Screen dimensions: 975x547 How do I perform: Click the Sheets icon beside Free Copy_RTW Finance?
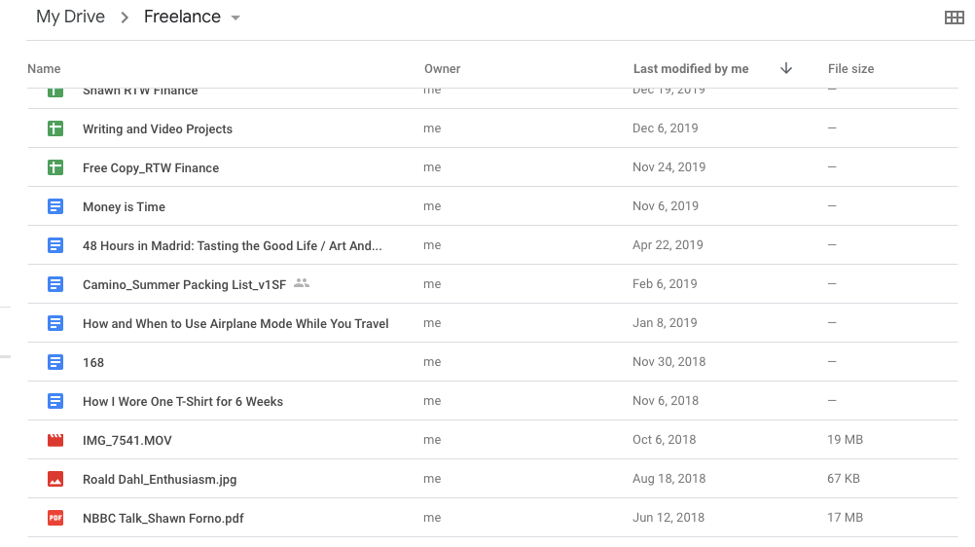tap(55, 167)
